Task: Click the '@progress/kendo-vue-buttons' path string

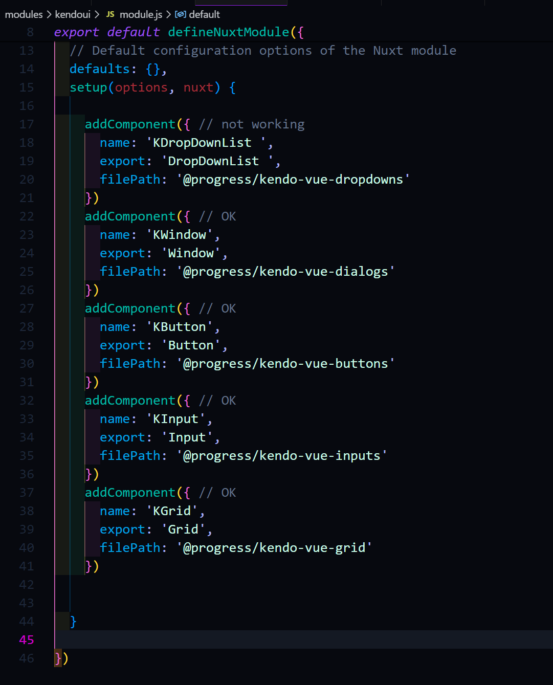Action: click(285, 364)
